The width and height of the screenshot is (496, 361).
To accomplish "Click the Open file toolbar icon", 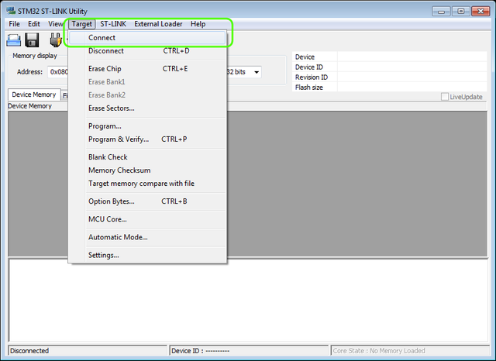I will point(14,40).
